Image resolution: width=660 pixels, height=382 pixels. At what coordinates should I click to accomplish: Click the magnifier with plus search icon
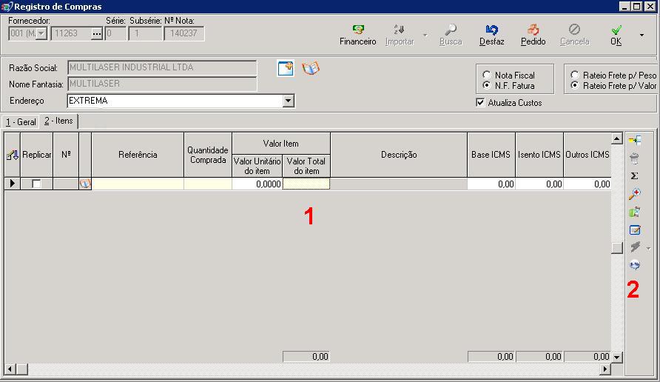[x=635, y=194]
